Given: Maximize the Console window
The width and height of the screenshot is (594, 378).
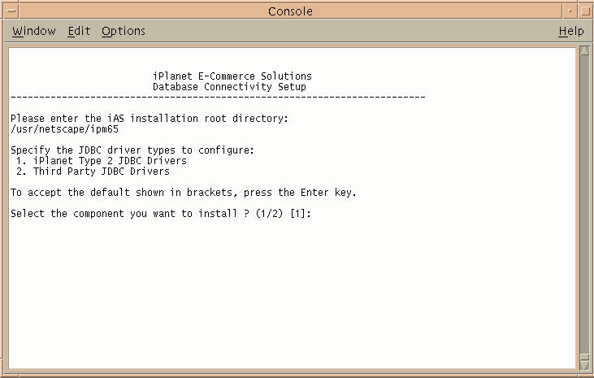Looking at the screenshot, I should pos(584,11).
